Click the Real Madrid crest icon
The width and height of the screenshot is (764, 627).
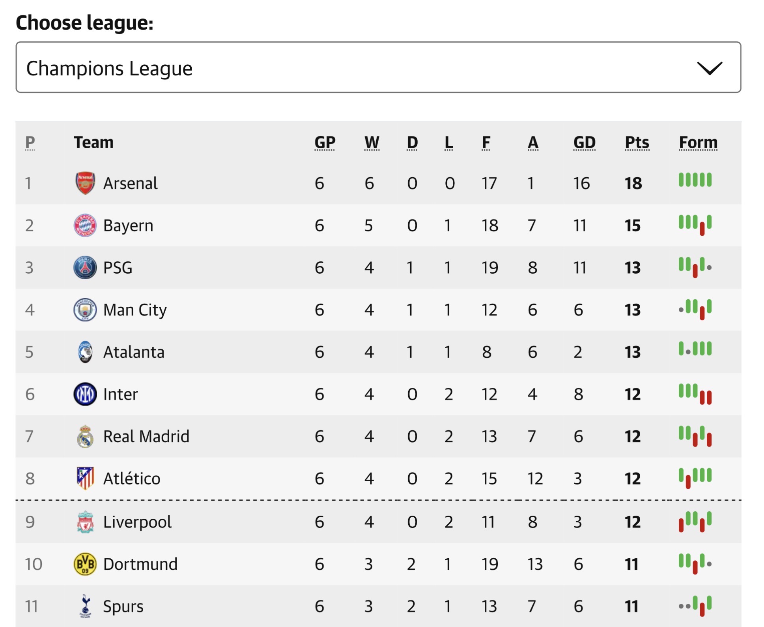pyautogui.click(x=85, y=436)
